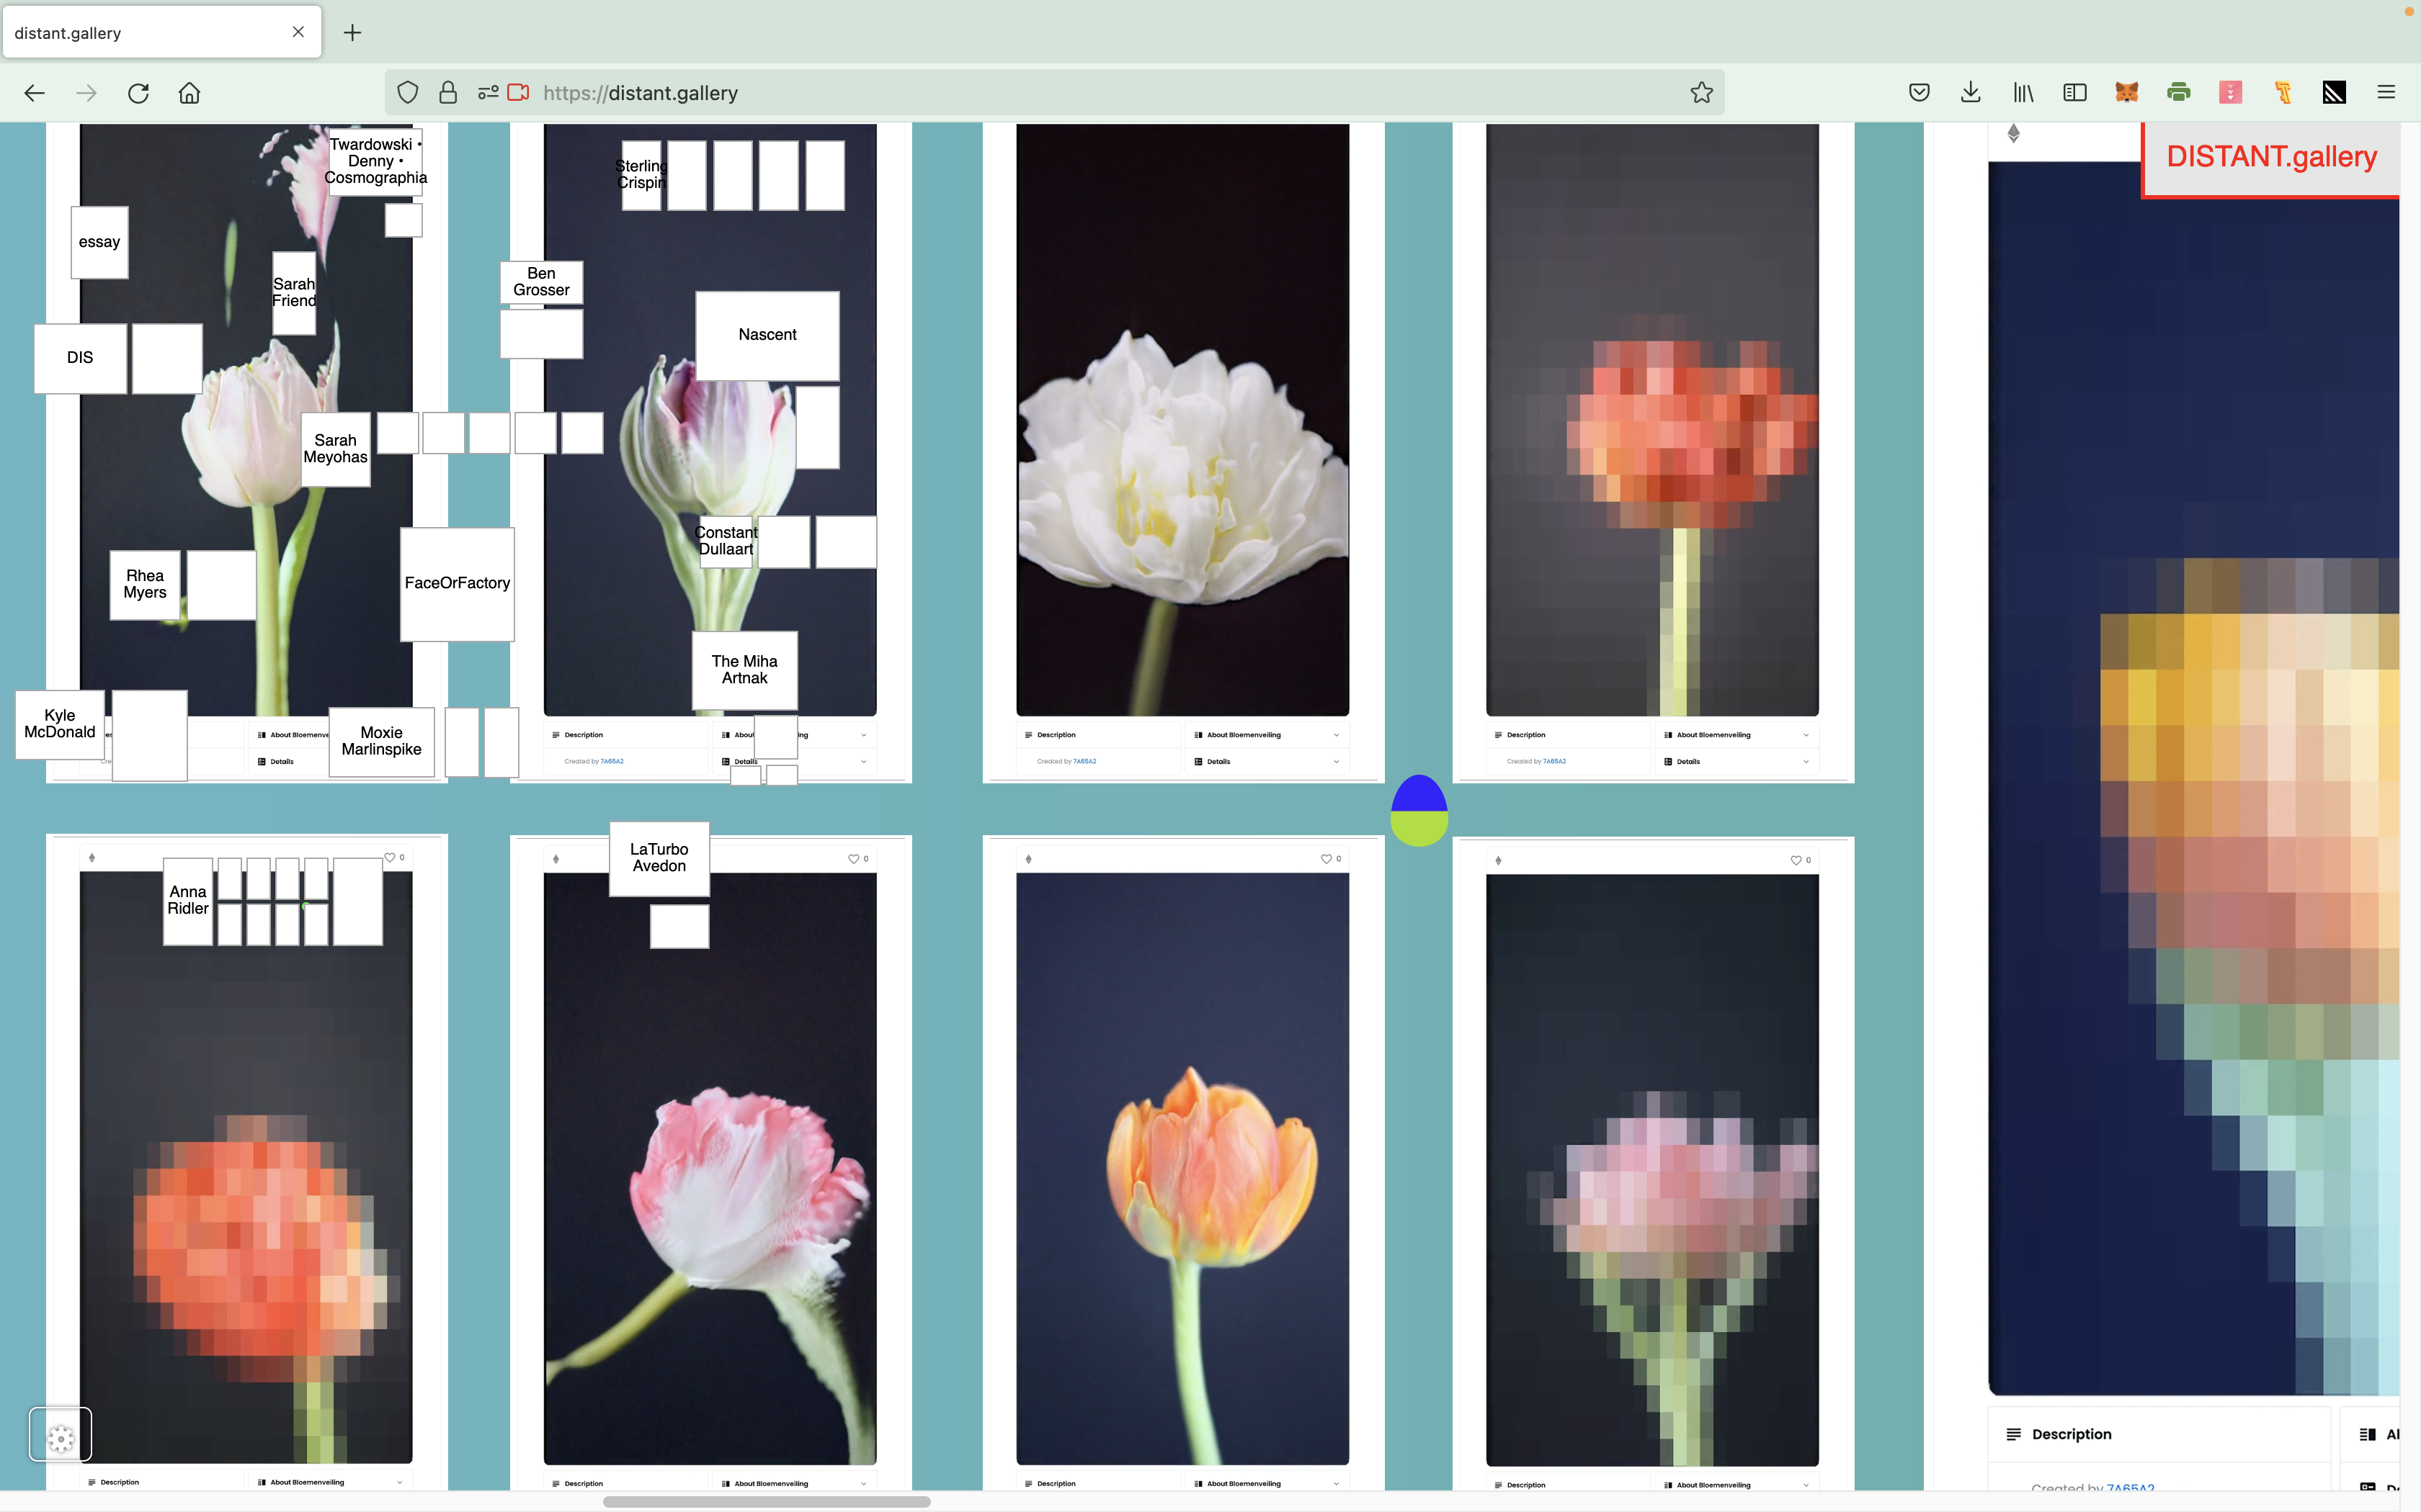Like the orange tulip with heart

[1326, 859]
